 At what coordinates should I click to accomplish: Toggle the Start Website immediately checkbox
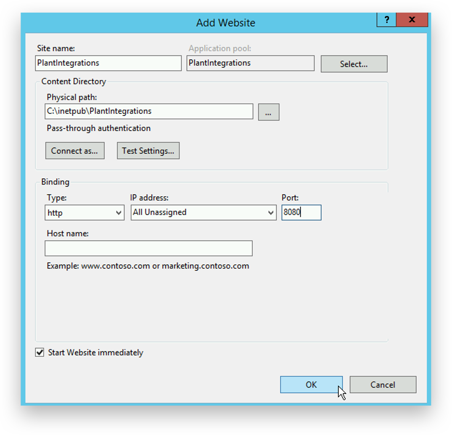click(x=40, y=353)
